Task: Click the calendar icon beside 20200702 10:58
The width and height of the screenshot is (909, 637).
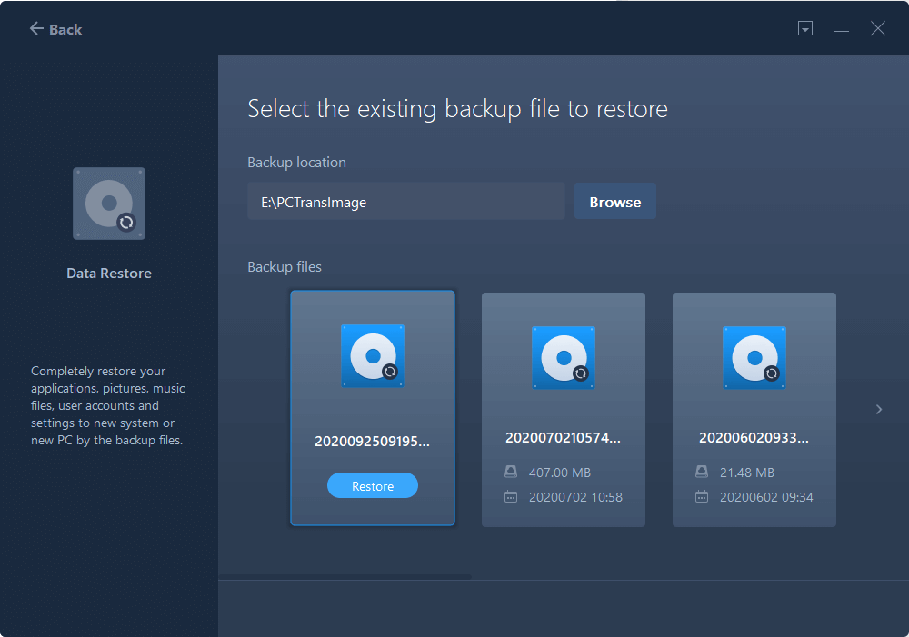Action: point(511,497)
